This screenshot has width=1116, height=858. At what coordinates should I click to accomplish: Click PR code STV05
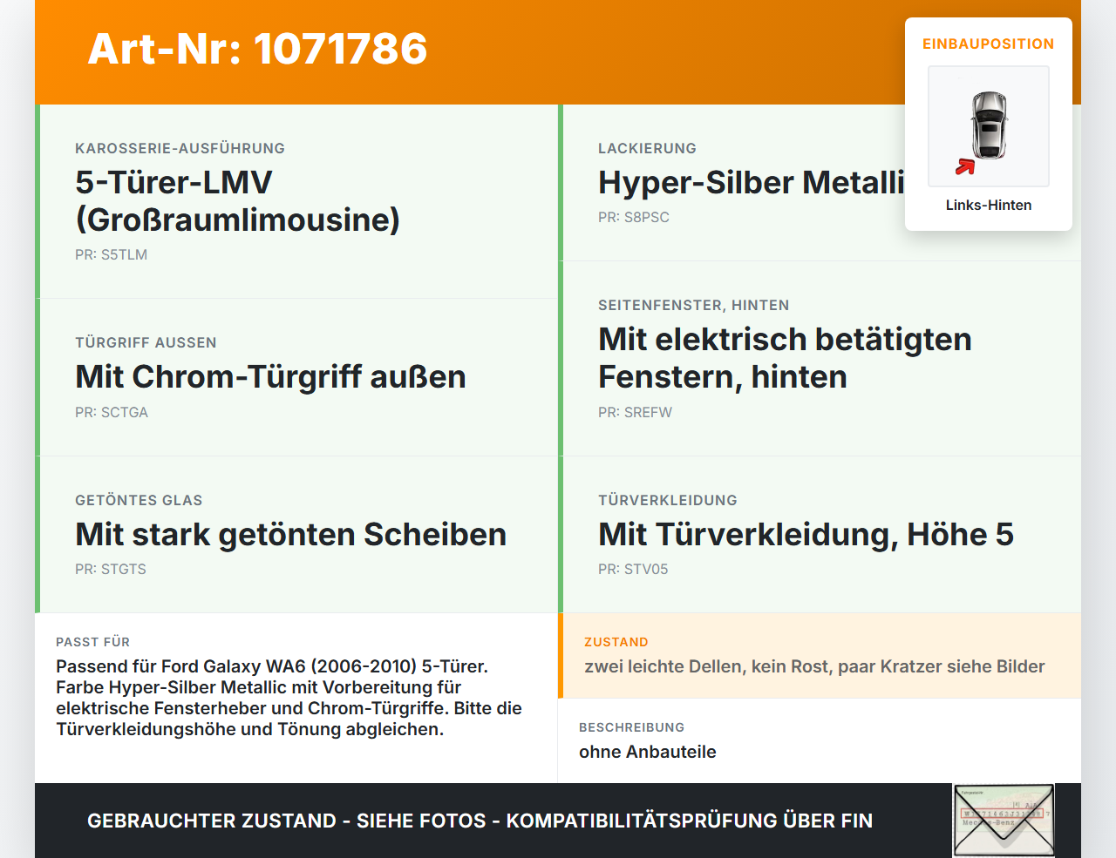633,570
